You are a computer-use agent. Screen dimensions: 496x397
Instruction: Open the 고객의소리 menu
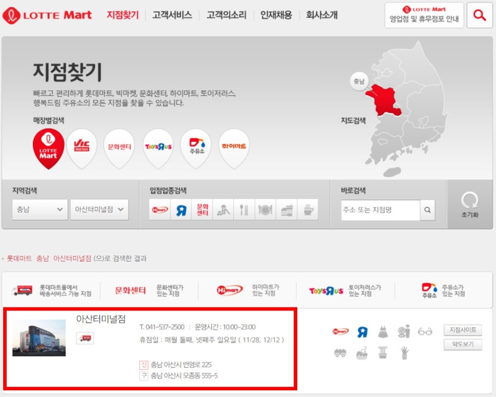click(x=226, y=15)
